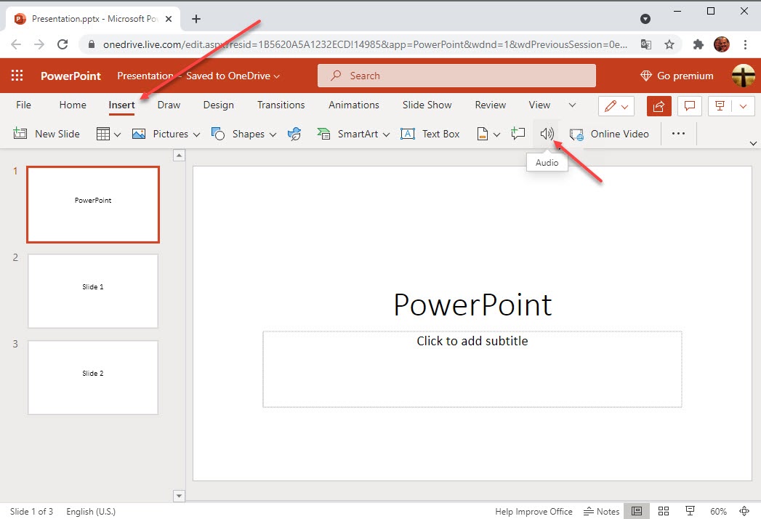This screenshot has height=519, width=761.
Task: Open the Icons gallery button
Action: click(294, 134)
